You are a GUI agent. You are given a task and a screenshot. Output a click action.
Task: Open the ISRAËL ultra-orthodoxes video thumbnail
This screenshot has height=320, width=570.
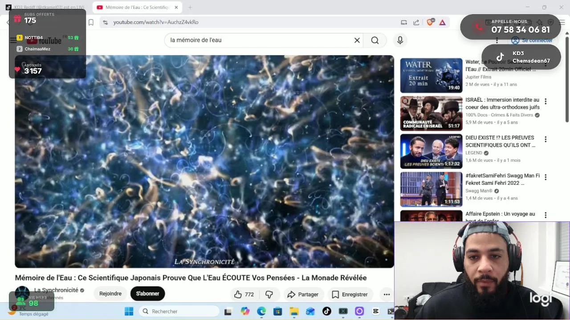coord(431,113)
